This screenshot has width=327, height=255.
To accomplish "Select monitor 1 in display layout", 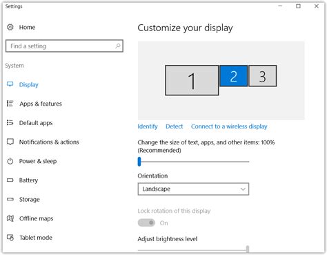I will point(192,80).
